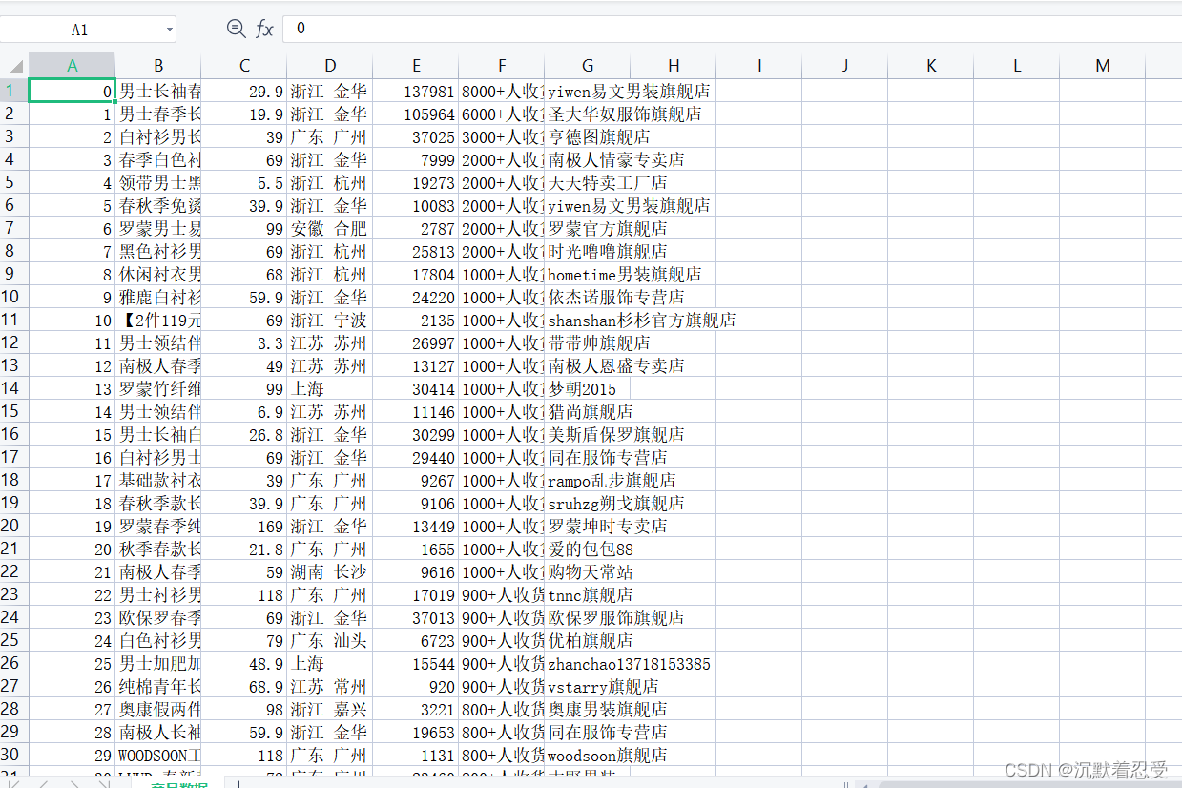
Task: Select column E header
Action: (416, 66)
